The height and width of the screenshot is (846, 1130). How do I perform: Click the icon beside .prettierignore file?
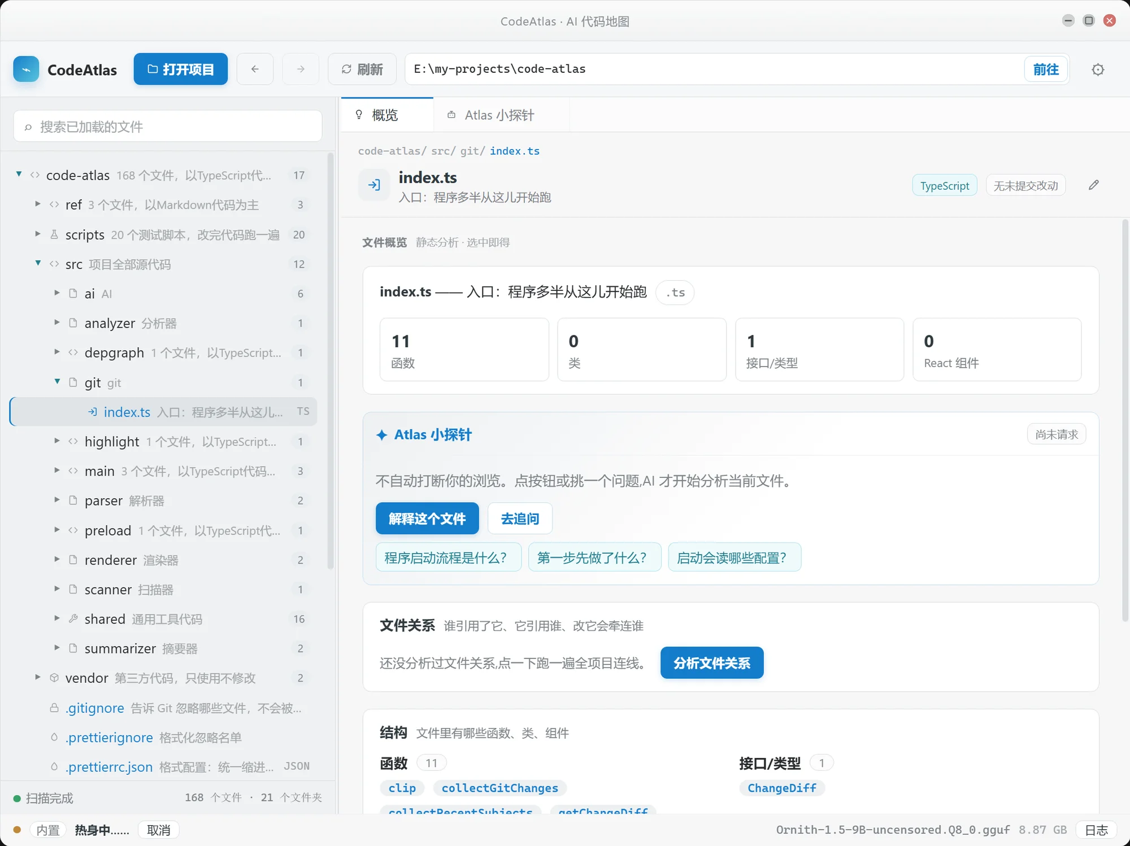tap(54, 737)
